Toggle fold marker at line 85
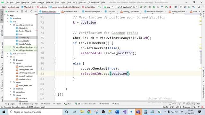The image size is (205, 115). click(x=55, y=89)
